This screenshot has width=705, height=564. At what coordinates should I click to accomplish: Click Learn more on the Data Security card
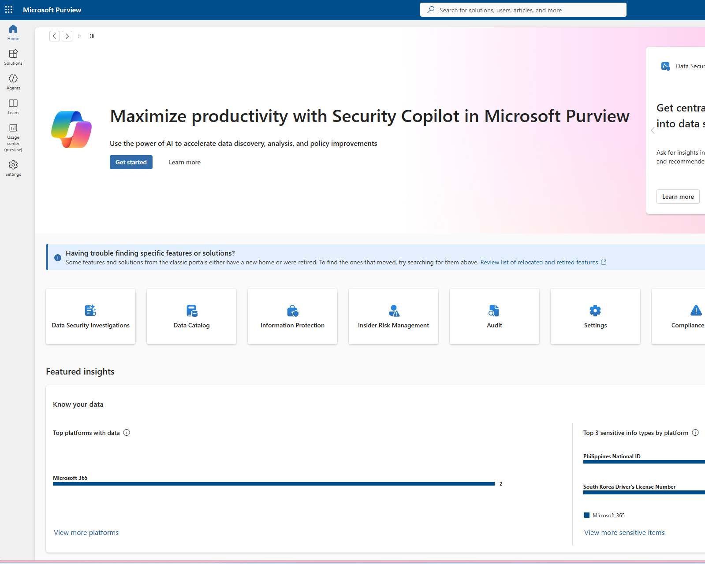[678, 197]
